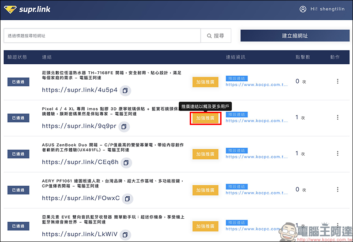The height and width of the screenshot is (242, 353).
Task: Click the 已通過 status badge in the LkWiV row
Action: pos(18,226)
